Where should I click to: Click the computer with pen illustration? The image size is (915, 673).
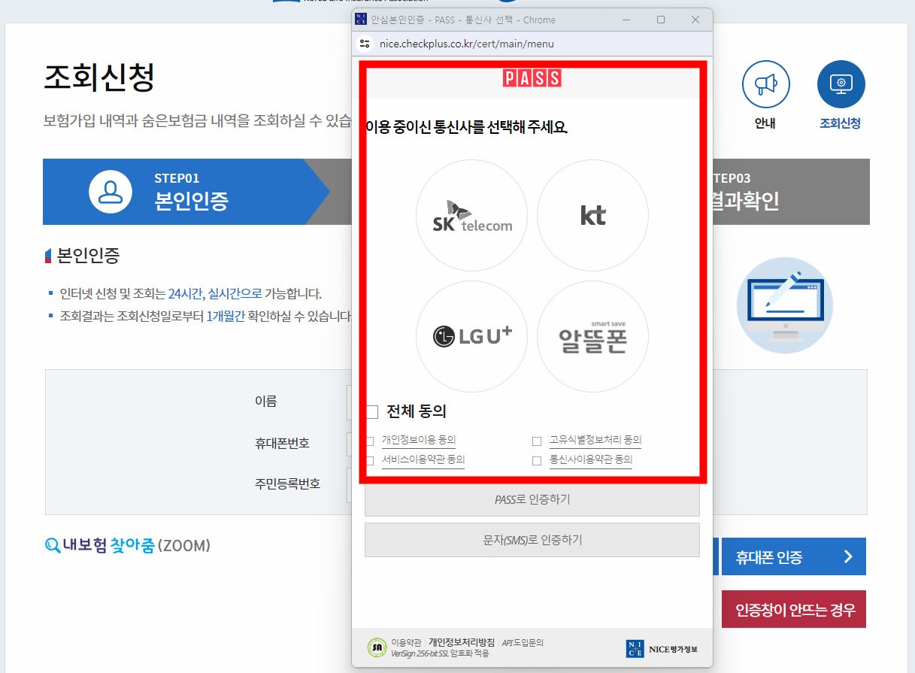[x=784, y=305]
